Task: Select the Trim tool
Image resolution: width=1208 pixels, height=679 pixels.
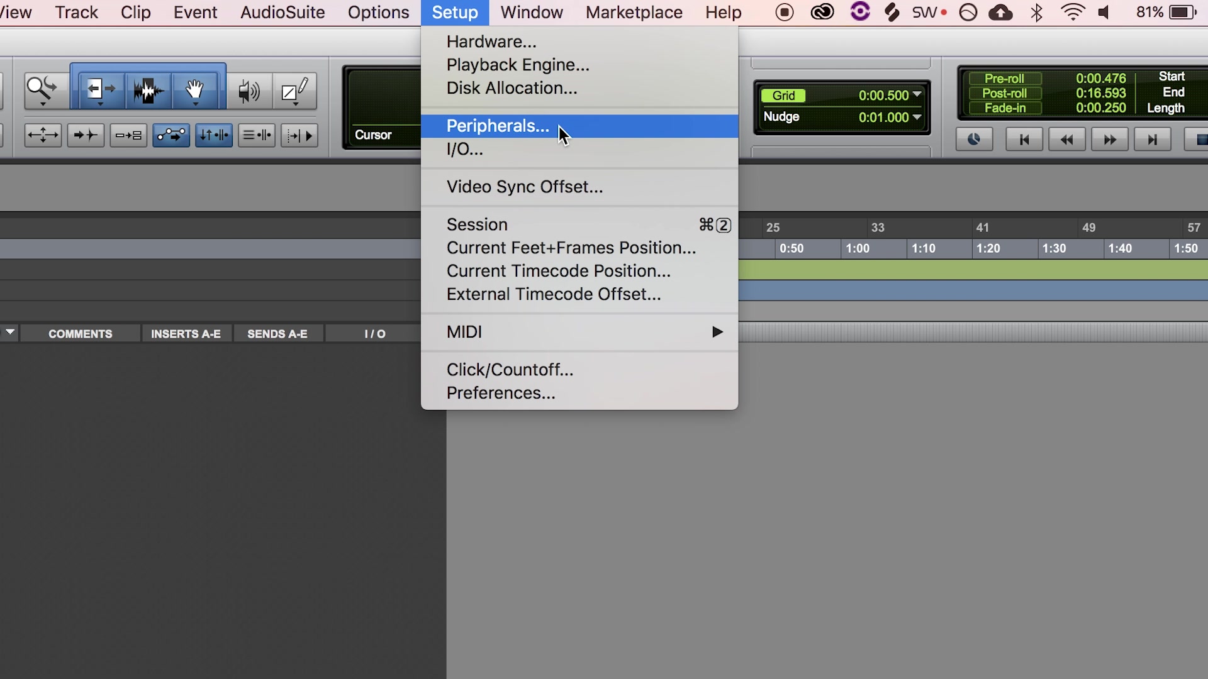Action: tap(101, 91)
